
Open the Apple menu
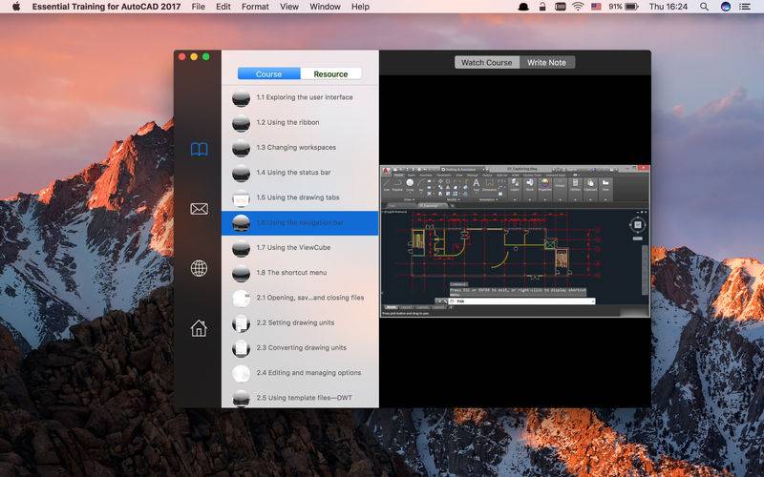[x=16, y=7]
